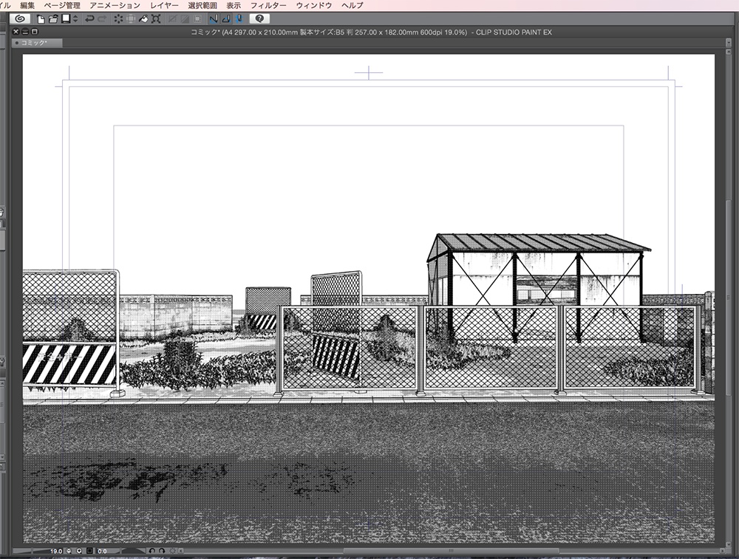The width and height of the screenshot is (739, 559).
Task: Open the レイヤー (Layer) menu
Action: click(x=164, y=5)
